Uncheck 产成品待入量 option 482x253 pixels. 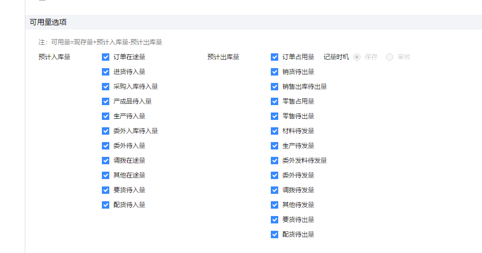[x=106, y=101]
